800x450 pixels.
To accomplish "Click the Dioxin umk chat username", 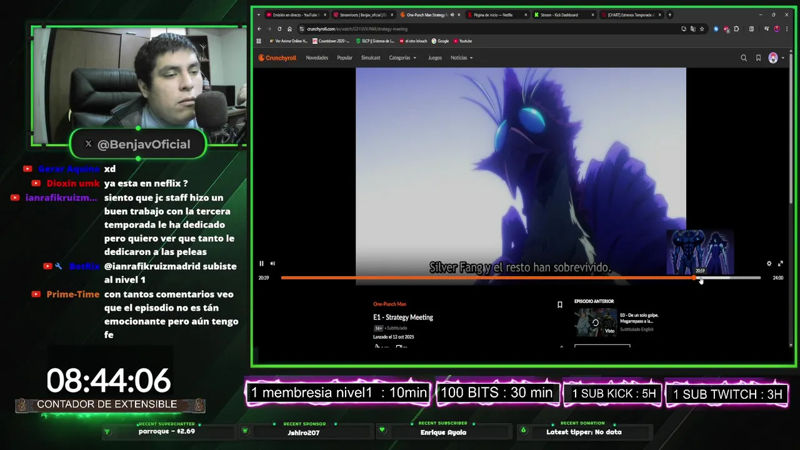I will (x=73, y=183).
